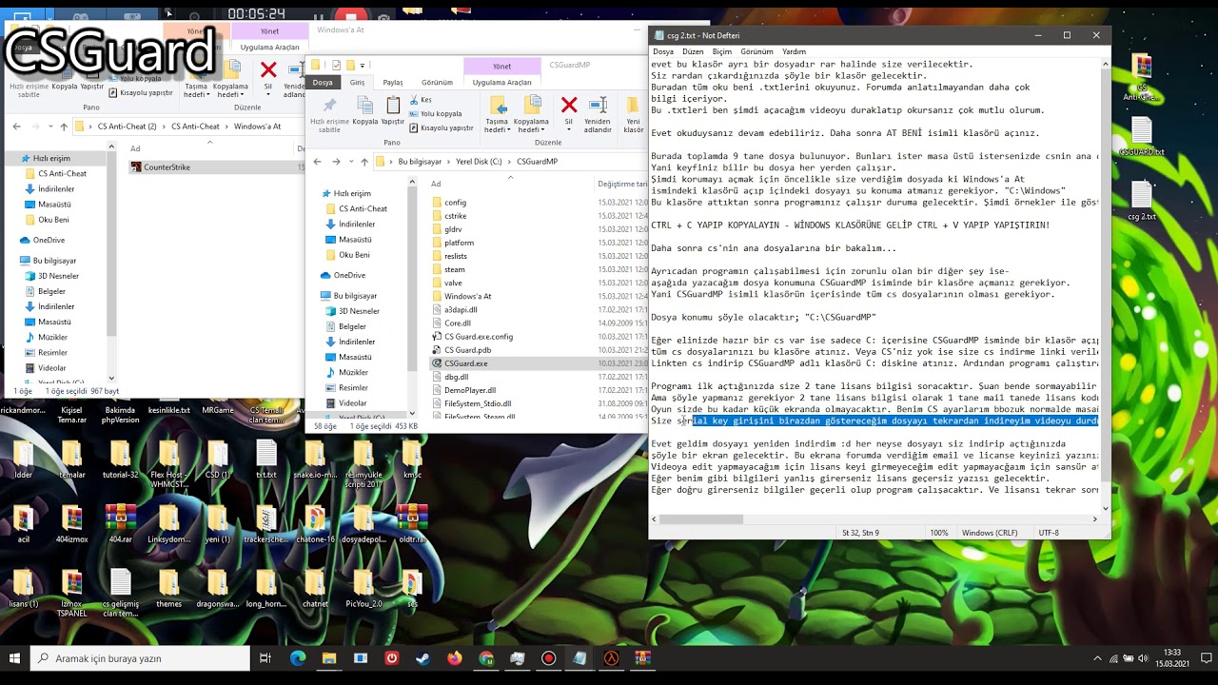1218x685 pixels.
Task: Click Yerel Disk (C:) in address breadcrumb
Action: click(x=479, y=162)
